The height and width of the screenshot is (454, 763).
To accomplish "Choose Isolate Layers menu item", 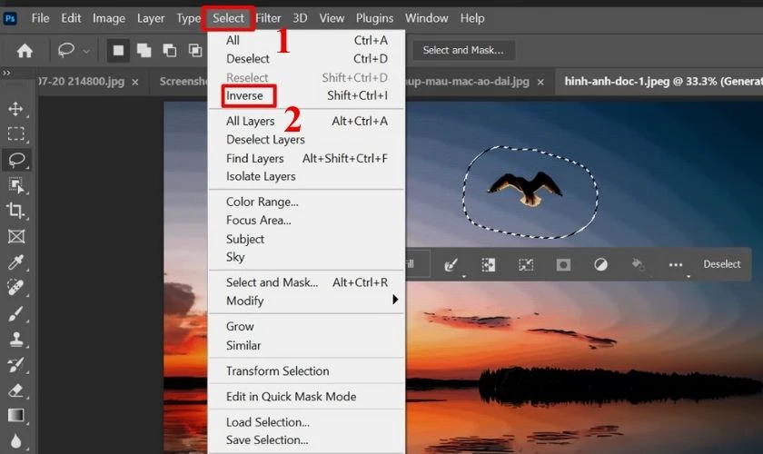I will pos(307,176).
